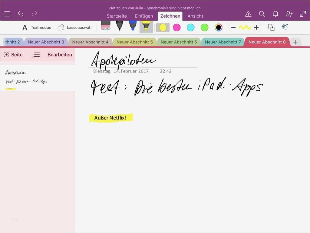This screenshot has width=310, height=233.
Task: Click the time 22:42
Action: (166, 71)
